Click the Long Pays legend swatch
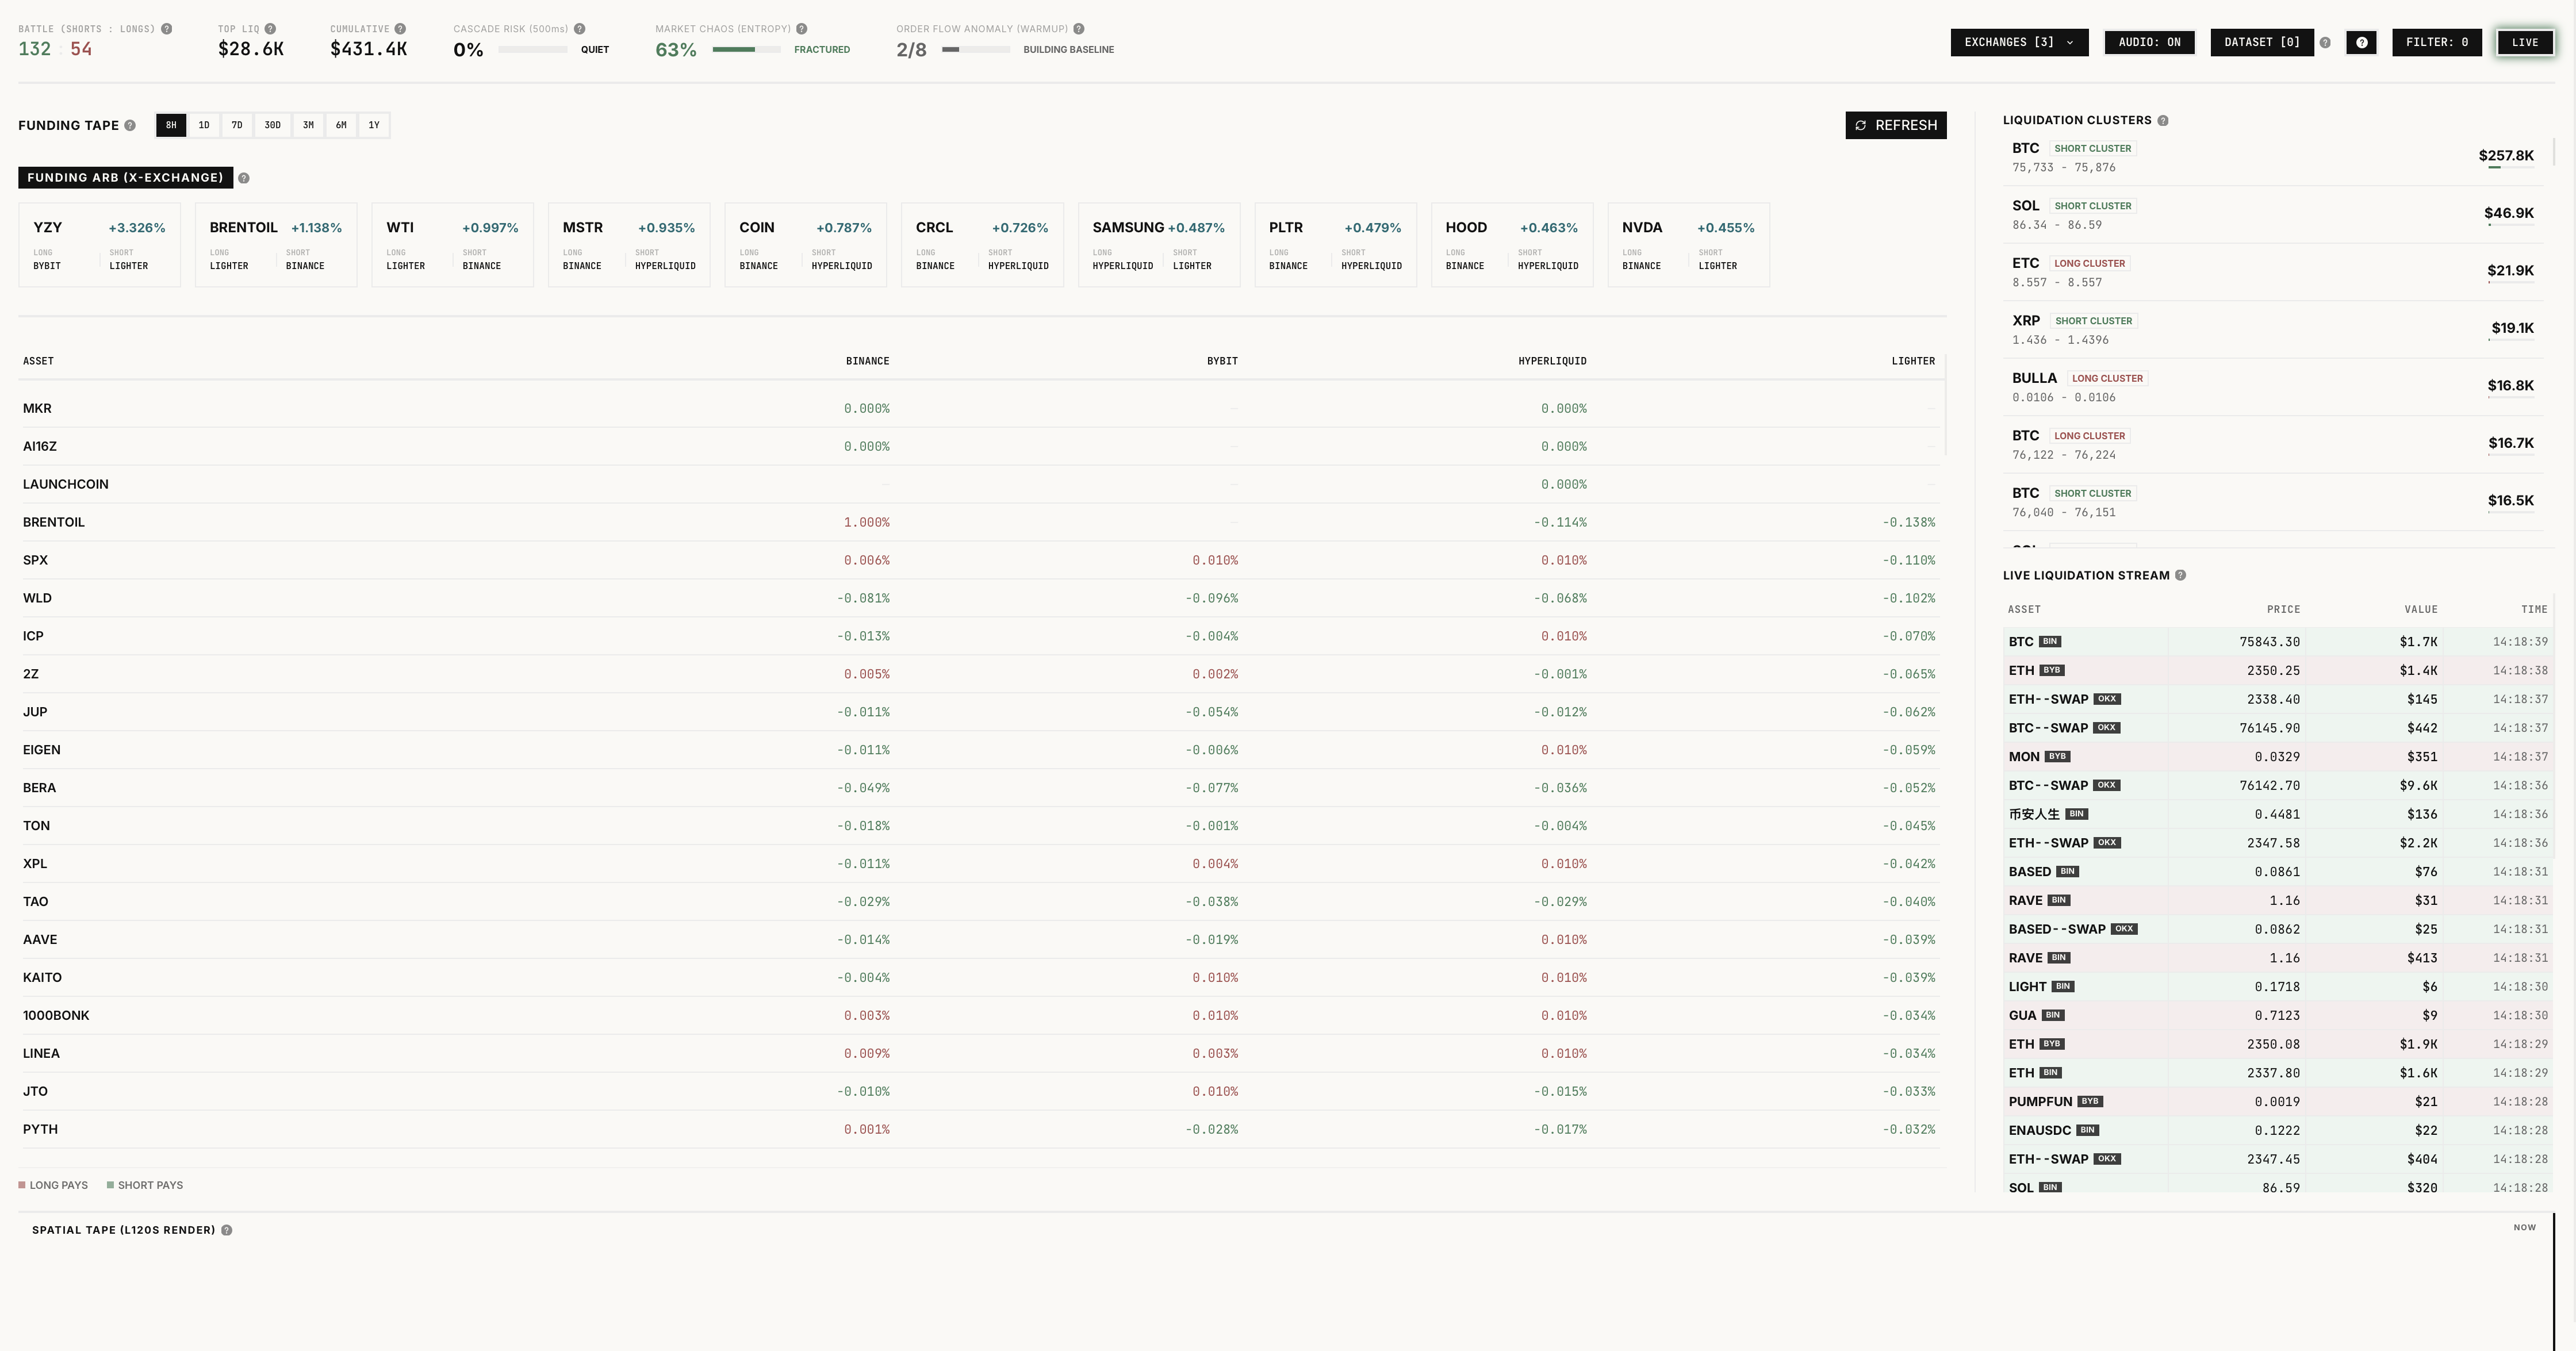 tap(22, 1185)
